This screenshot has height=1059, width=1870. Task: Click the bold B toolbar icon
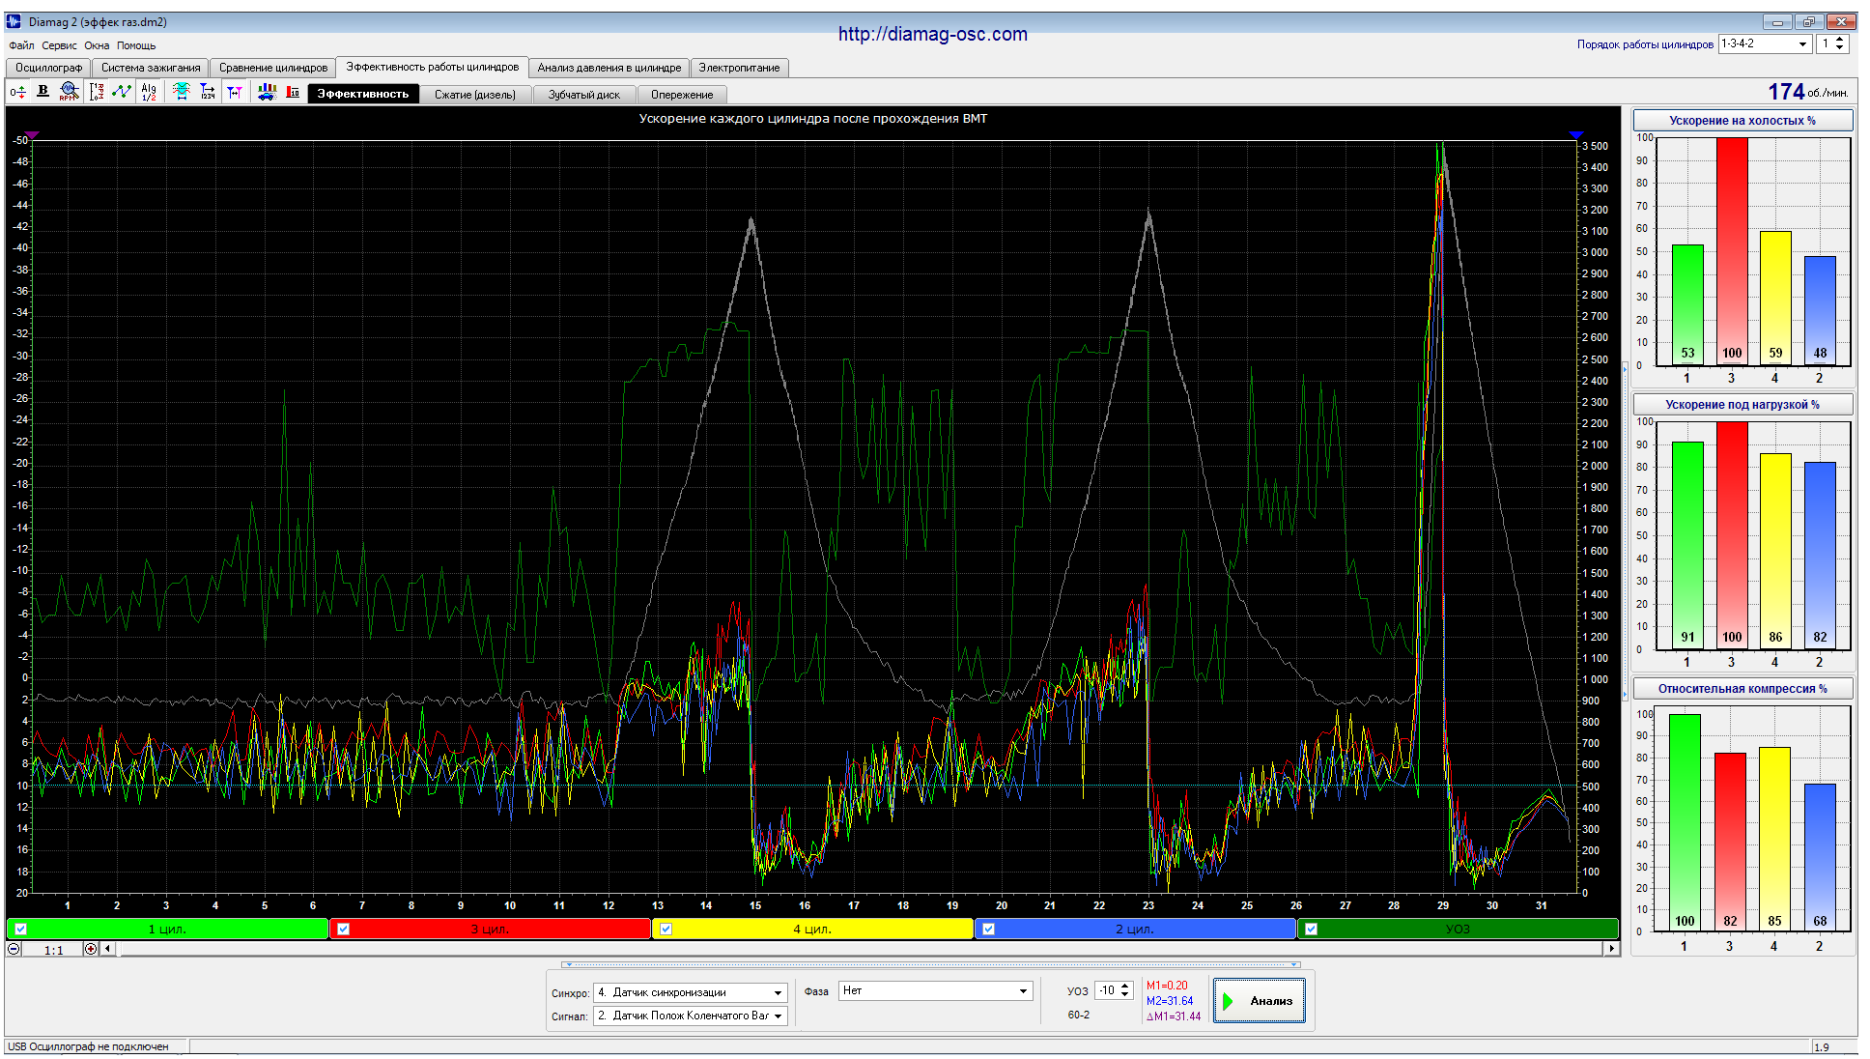tap(42, 91)
